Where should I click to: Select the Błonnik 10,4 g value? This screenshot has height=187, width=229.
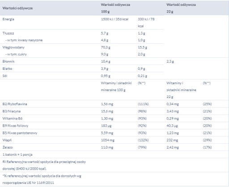[106, 61]
